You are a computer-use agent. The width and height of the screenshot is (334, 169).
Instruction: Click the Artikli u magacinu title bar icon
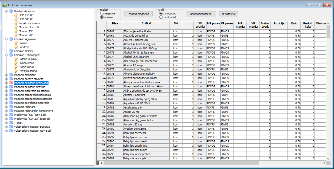click(x=4, y=5)
